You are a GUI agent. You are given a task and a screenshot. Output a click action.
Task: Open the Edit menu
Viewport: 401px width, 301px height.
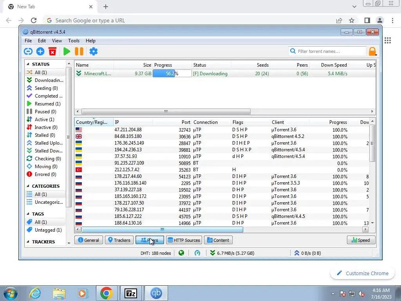click(42, 41)
